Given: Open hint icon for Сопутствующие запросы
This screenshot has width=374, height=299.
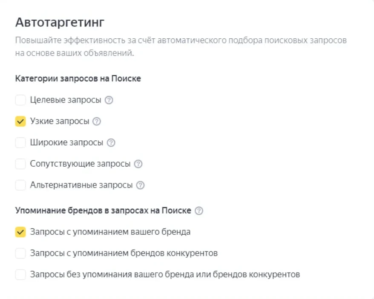Looking at the screenshot, I should (138, 164).
